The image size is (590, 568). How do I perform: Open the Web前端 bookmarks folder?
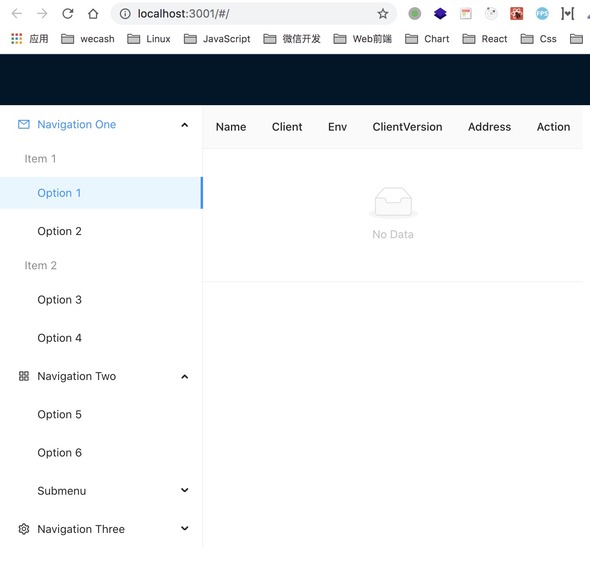(x=362, y=39)
